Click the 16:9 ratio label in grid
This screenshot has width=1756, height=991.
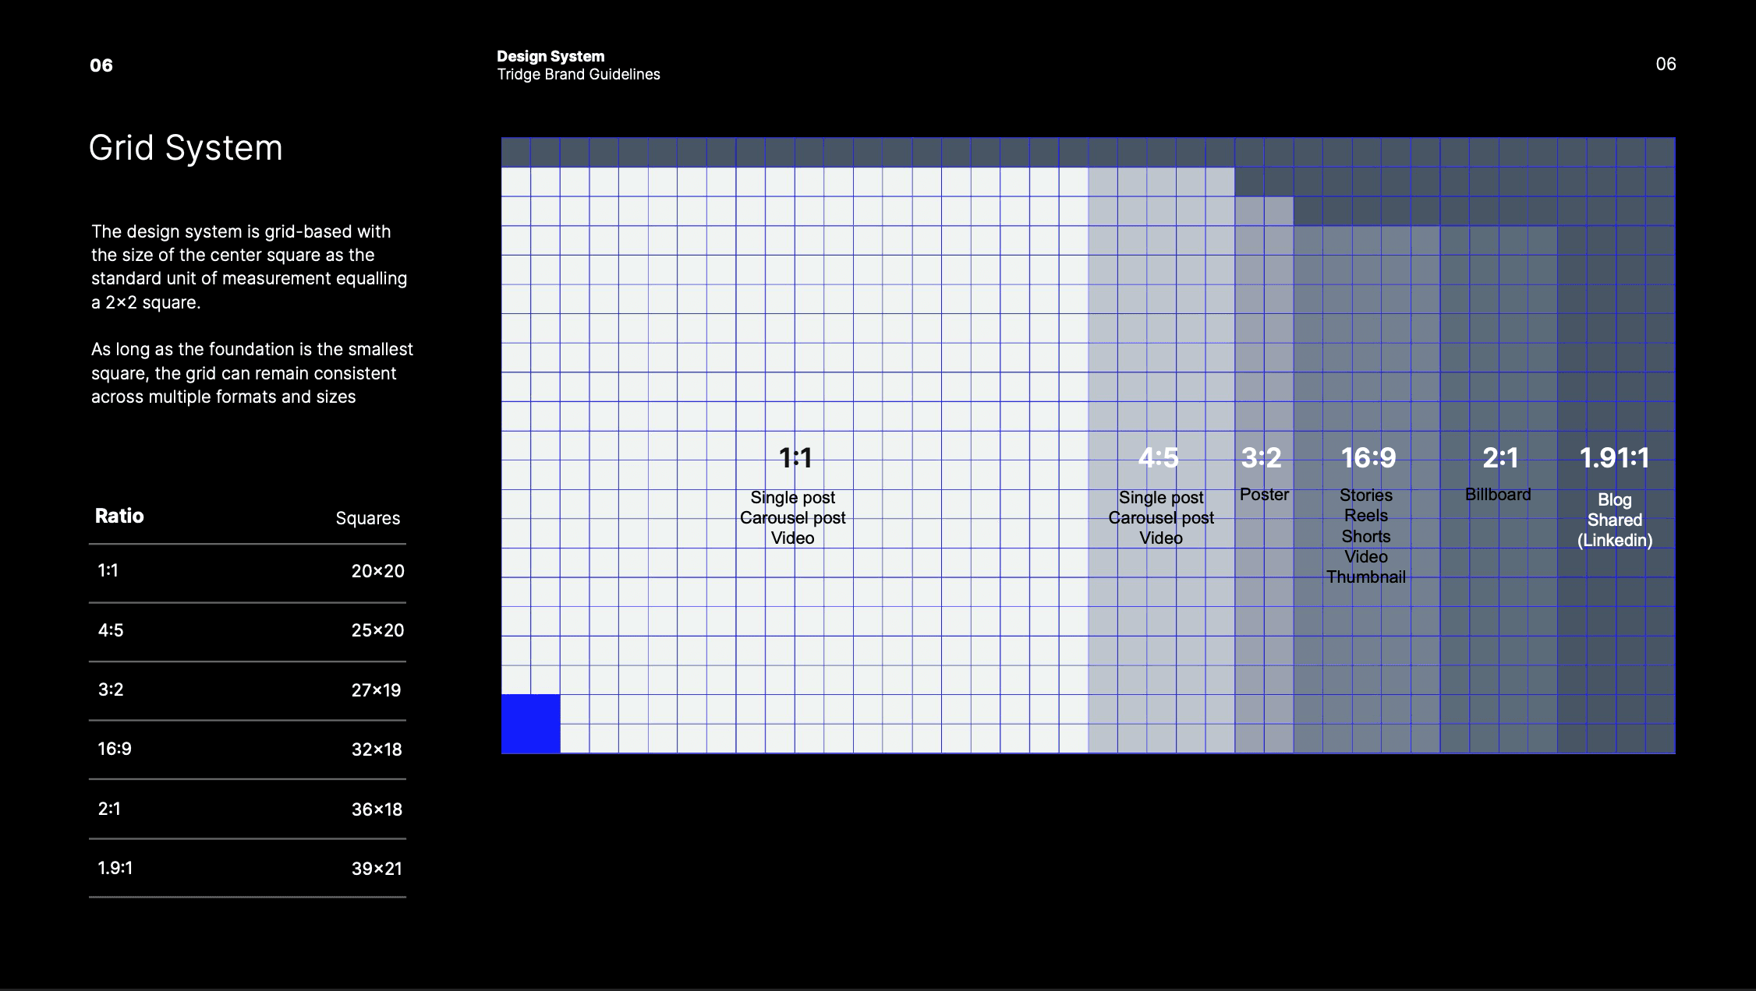tap(1368, 458)
